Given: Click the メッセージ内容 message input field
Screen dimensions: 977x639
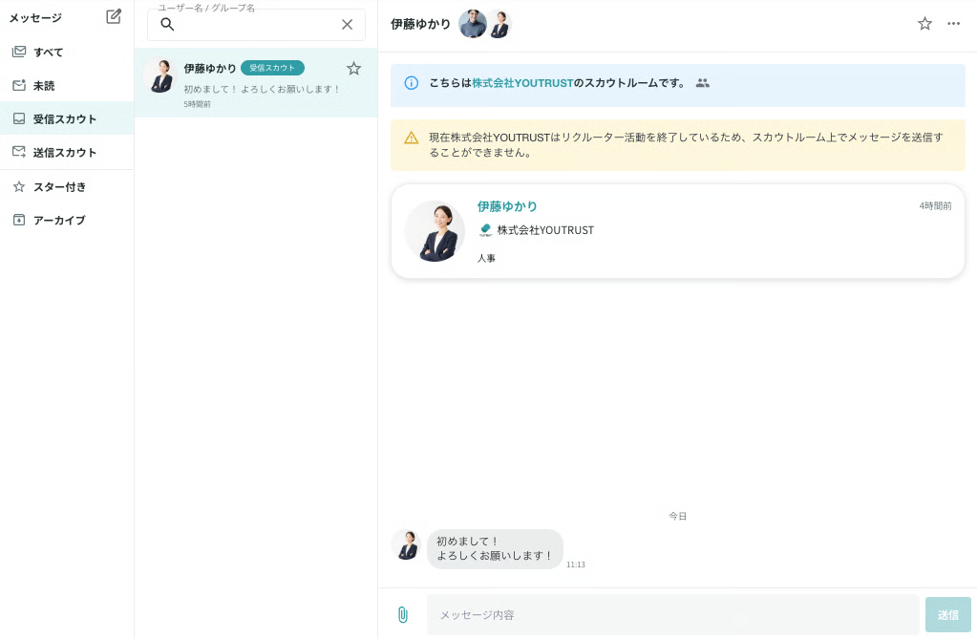Looking at the screenshot, I should pyautogui.click(x=669, y=614).
